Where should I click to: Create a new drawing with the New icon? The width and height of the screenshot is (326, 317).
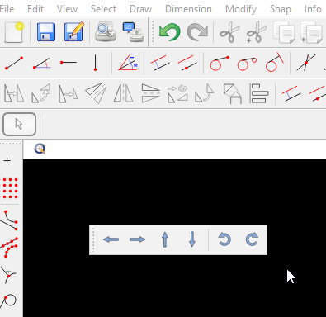point(14,32)
